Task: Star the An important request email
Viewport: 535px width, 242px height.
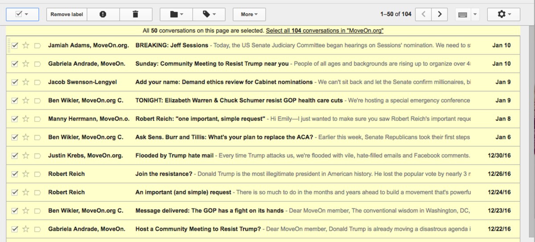Action: click(26, 192)
